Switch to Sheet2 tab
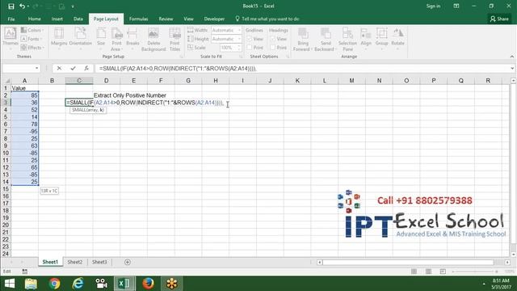 point(75,262)
